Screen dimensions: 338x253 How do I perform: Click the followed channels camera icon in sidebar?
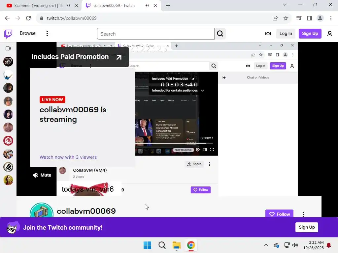click(x=8, y=48)
